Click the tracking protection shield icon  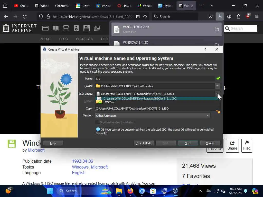click(x=41, y=17)
